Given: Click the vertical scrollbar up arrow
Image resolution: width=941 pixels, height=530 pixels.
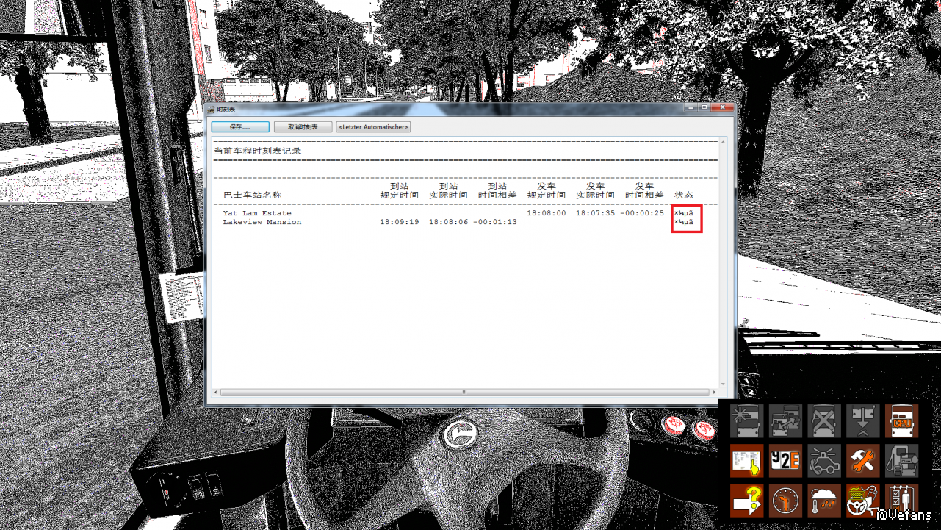Looking at the screenshot, I should point(723,143).
